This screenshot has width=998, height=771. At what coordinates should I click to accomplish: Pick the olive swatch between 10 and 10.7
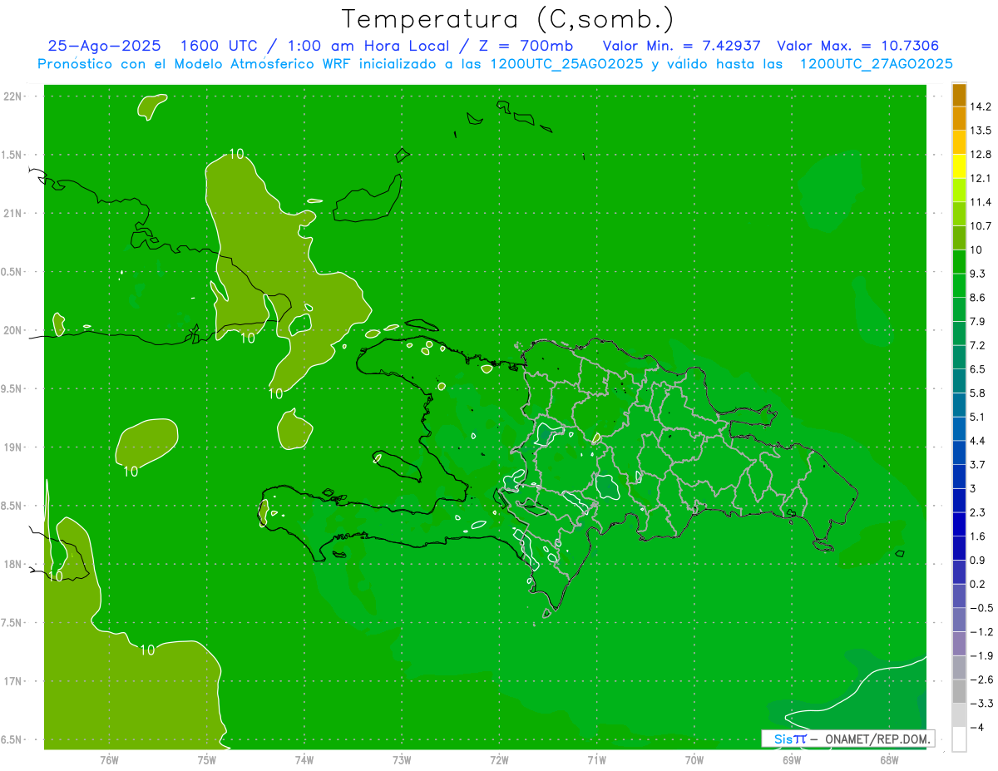point(959,238)
